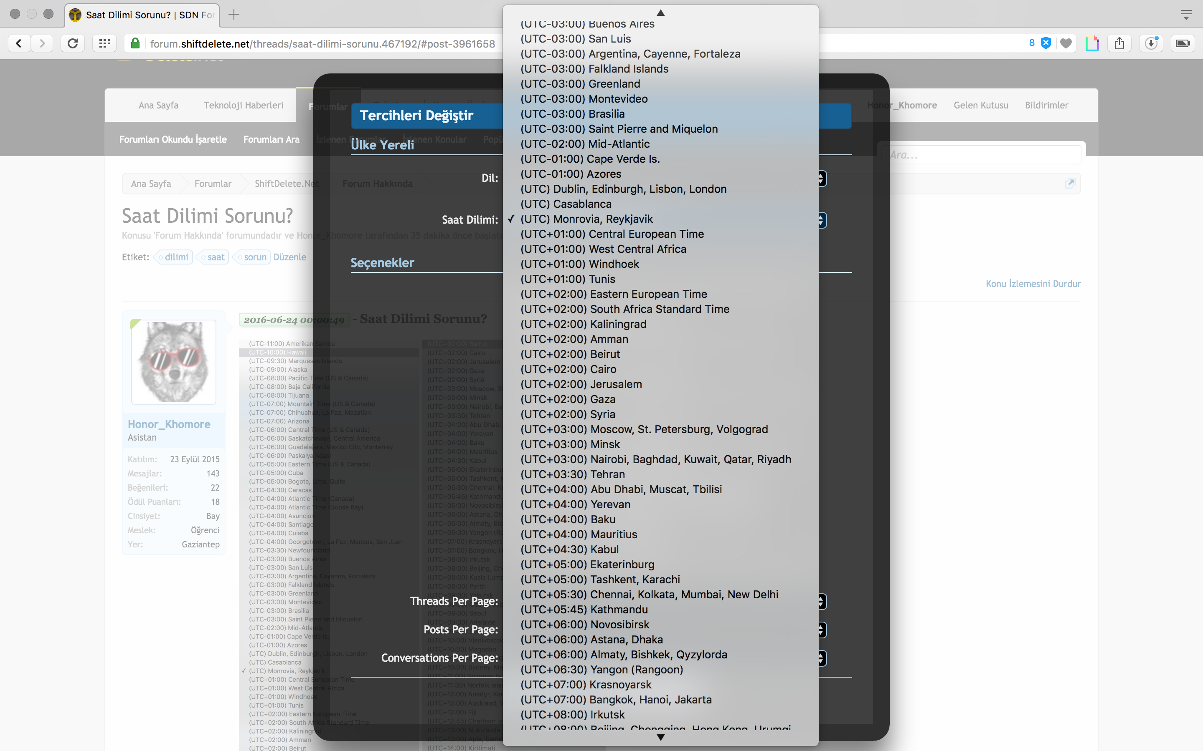Open the speed dial grid icon
The height and width of the screenshot is (751, 1203).
(x=104, y=44)
